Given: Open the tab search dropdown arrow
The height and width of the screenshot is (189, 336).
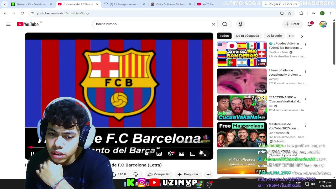Looking at the screenshot, I should [4, 4].
